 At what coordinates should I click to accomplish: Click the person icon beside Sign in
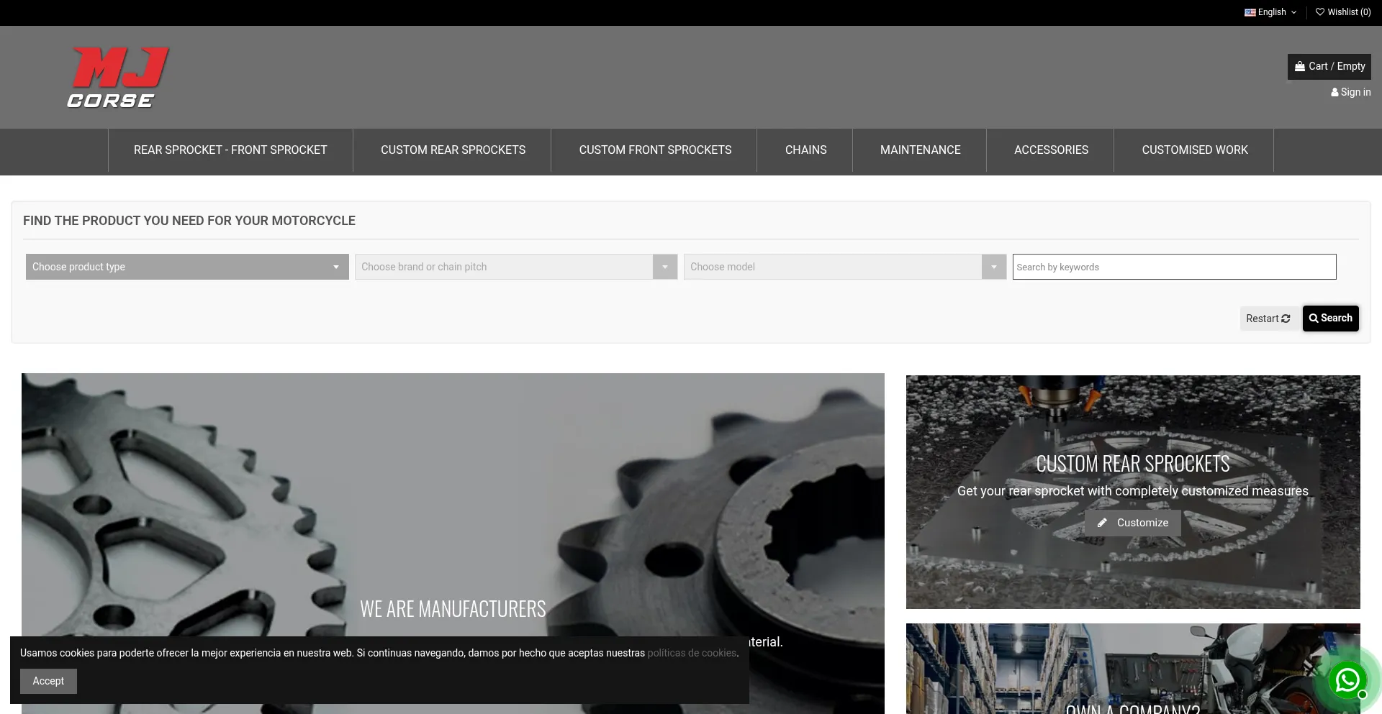pyautogui.click(x=1336, y=92)
